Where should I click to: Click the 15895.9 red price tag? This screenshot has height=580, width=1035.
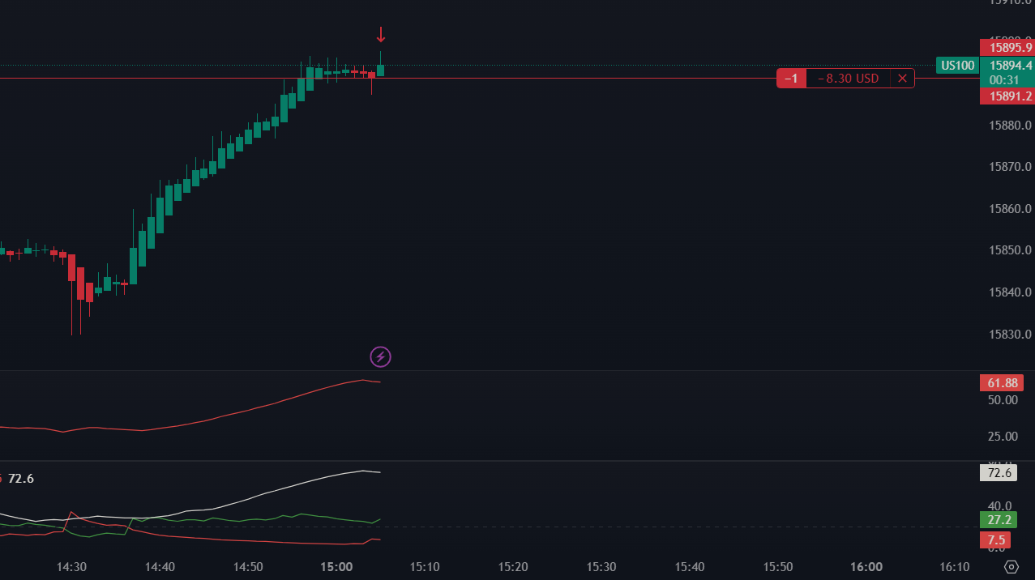[x=1007, y=48]
